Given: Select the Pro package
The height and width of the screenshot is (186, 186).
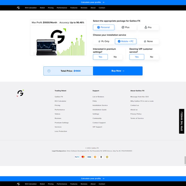Looking at the screenshot, I should pyautogui.click(x=148, y=27).
